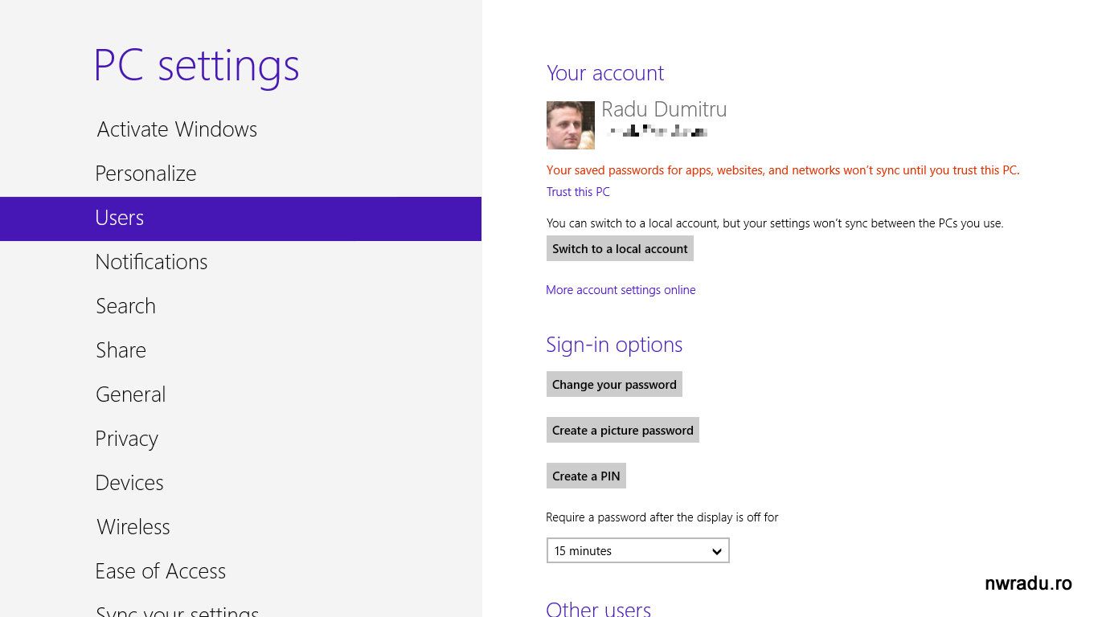Go to Search settings
The width and height of the screenshot is (1098, 617).
[x=125, y=306]
